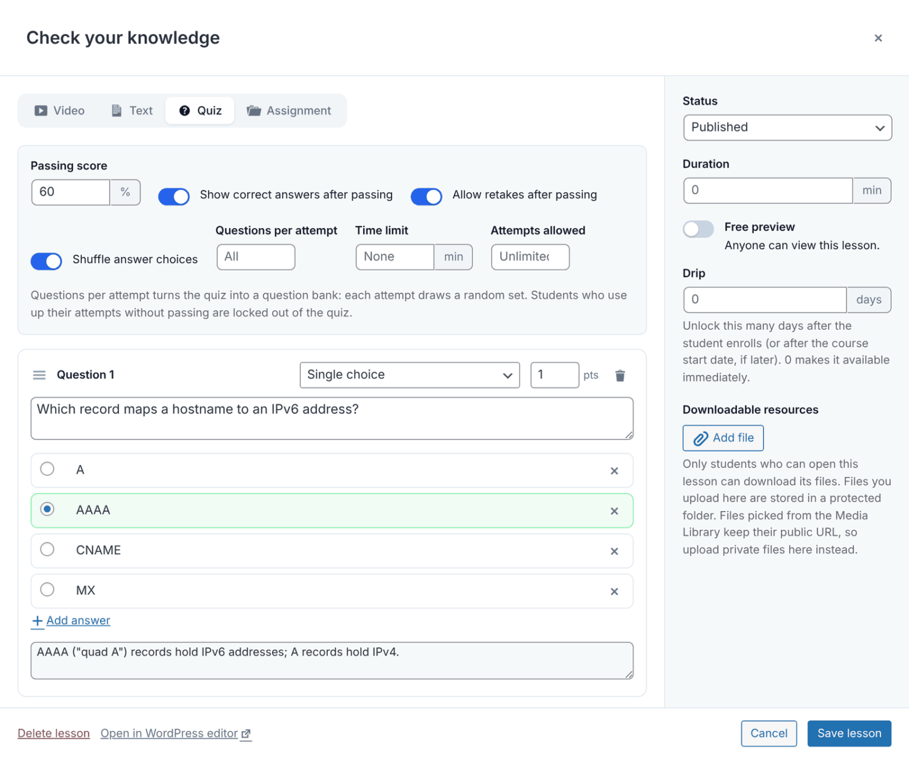Viewport: 909px width, 759px height.
Task: Remove the MX answer choice
Action: [x=614, y=591]
